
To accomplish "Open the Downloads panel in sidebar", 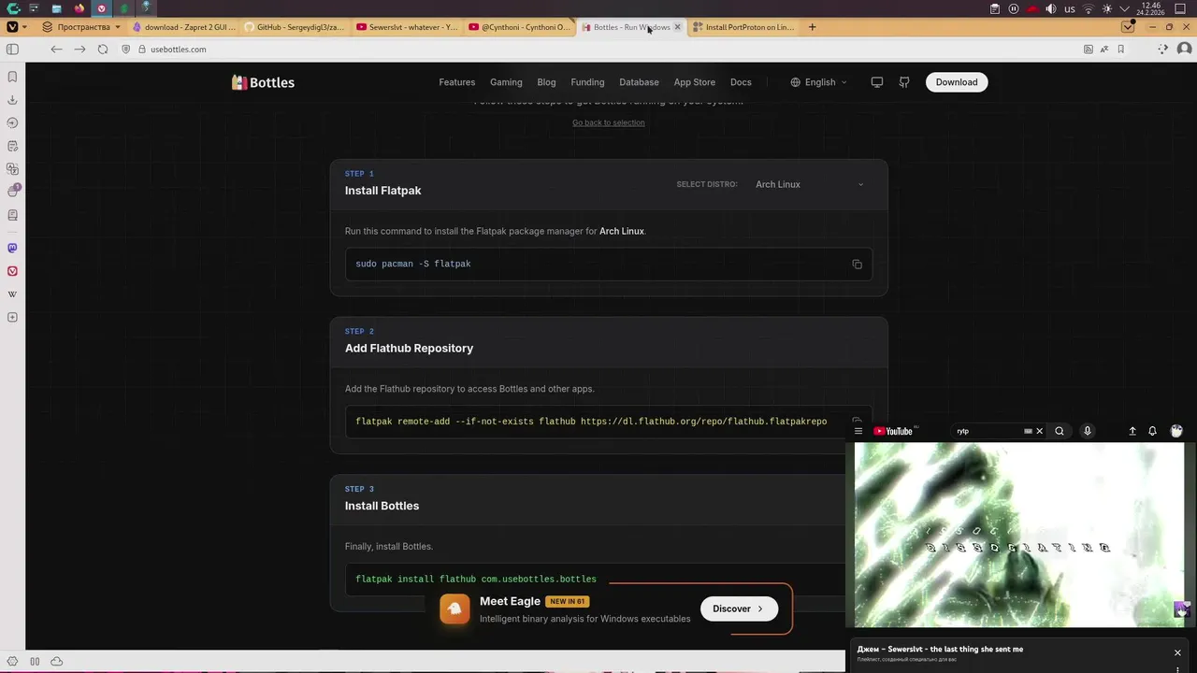I will point(12,100).
